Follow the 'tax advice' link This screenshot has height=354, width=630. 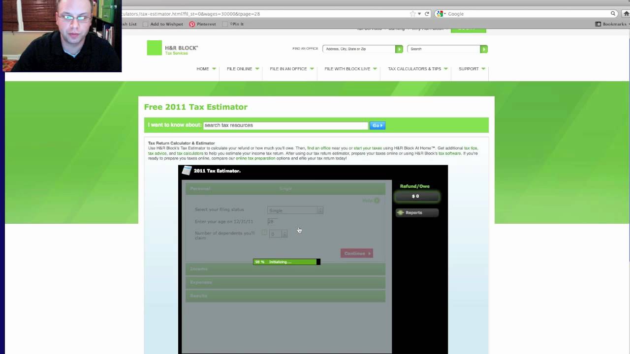pyautogui.click(x=157, y=153)
